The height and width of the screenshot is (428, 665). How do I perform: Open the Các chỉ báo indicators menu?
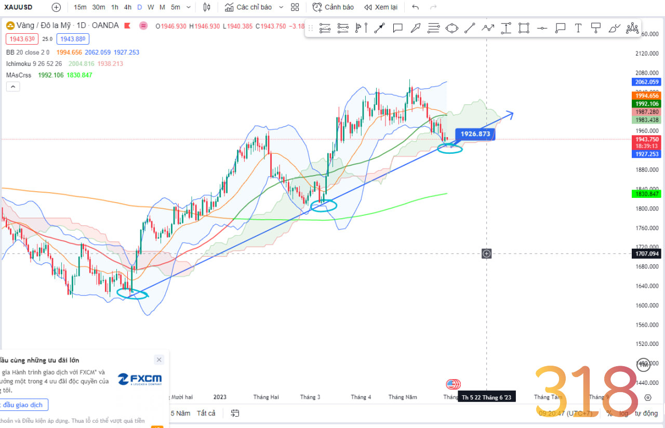click(x=248, y=7)
